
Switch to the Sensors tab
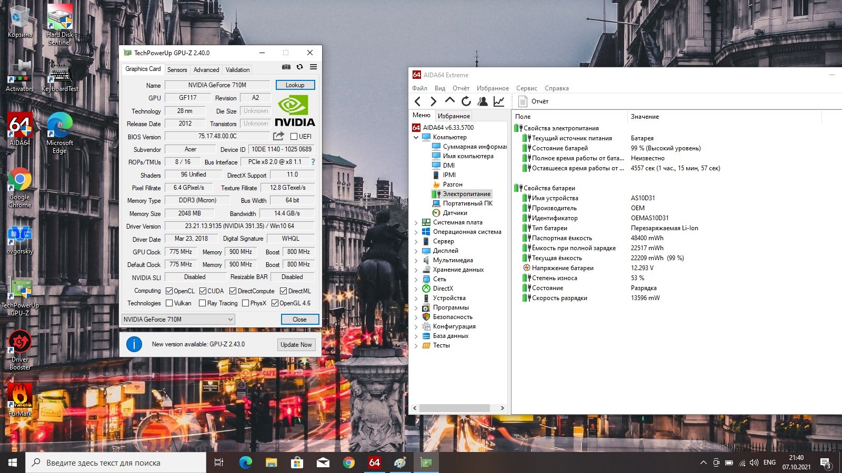[177, 70]
